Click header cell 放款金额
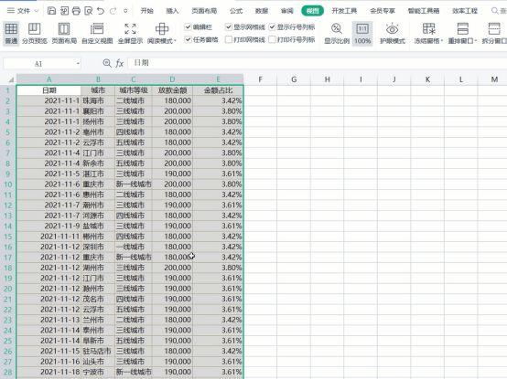507x379 pixels. pyautogui.click(x=172, y=90)
